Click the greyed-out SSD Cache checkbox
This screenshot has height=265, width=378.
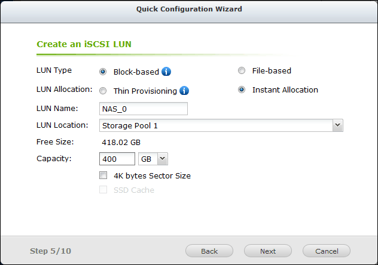point(103,190)
